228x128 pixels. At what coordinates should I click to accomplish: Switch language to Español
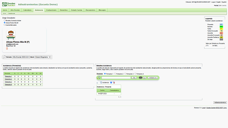point(224,2)
